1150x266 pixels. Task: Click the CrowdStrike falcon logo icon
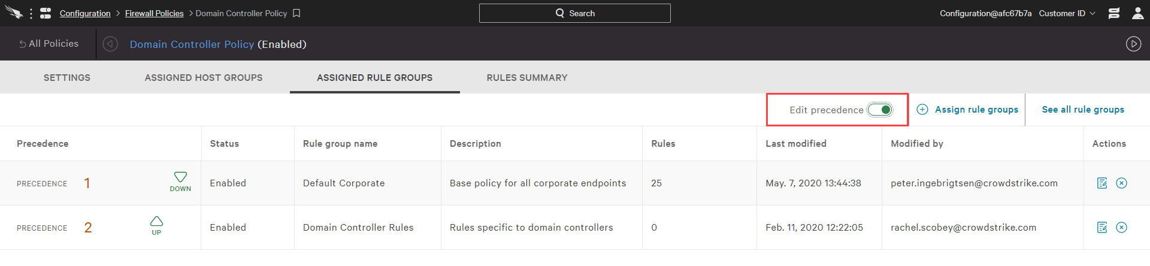[x=13, y=13]
